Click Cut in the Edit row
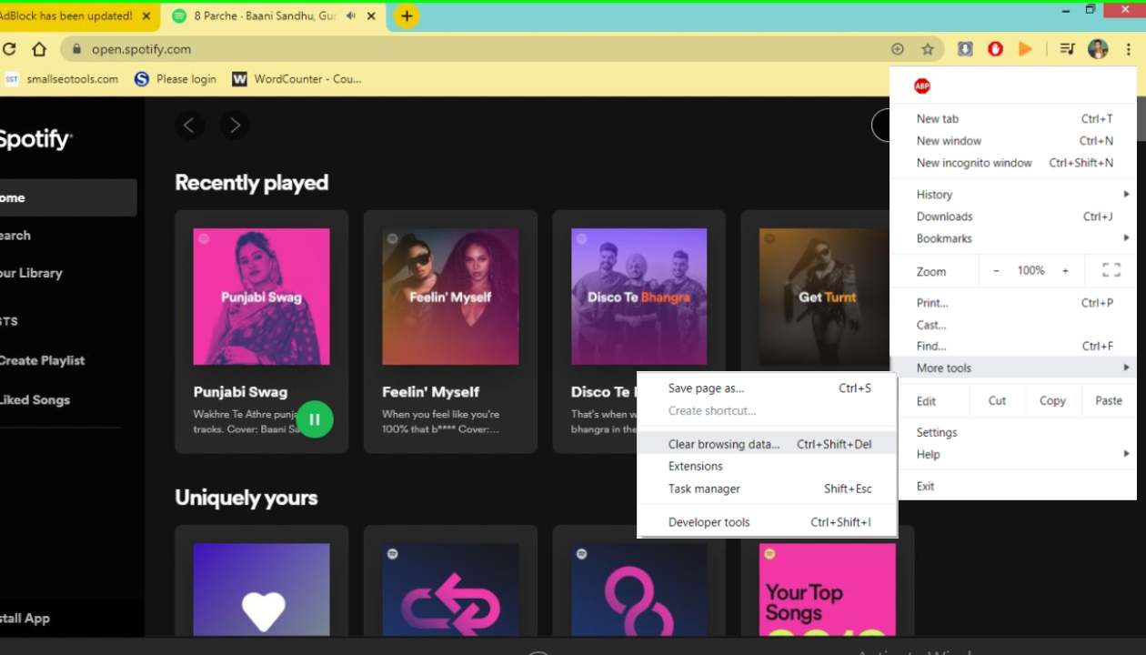Screen dimensions: 1146x655 997,401
